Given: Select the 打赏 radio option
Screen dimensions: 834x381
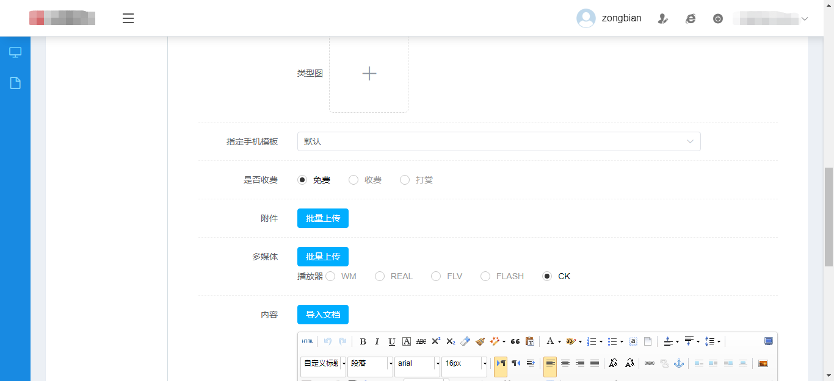Looking at the screenshot, I should pyautogui.click(x=405, y=180).
